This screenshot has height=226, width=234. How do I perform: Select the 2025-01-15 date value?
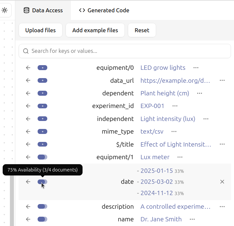tap(156, 171)
